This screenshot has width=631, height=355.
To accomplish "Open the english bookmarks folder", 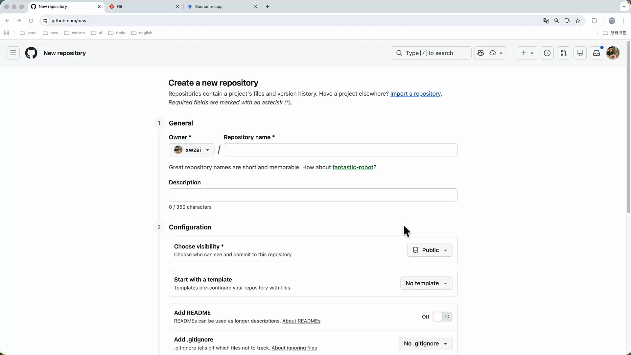I will click(142, 33).
